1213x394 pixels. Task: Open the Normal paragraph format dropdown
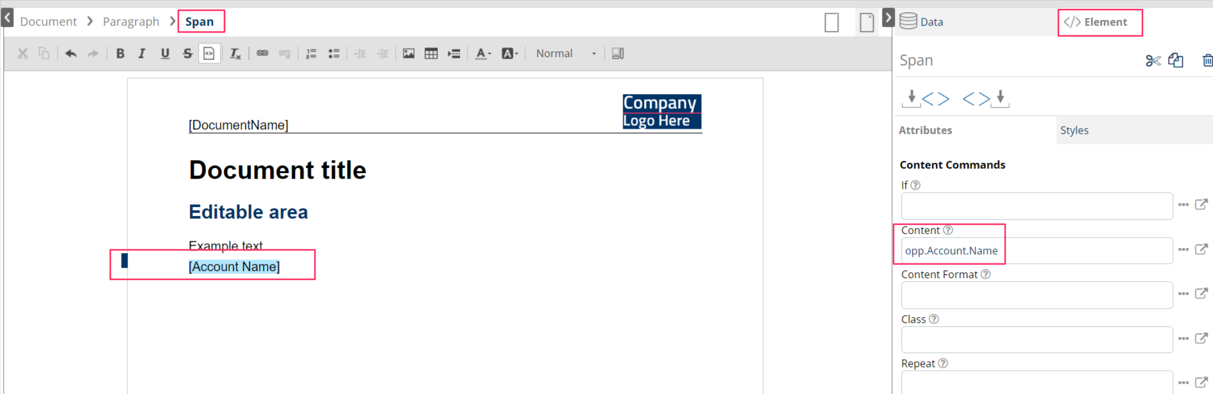point(566,54)
